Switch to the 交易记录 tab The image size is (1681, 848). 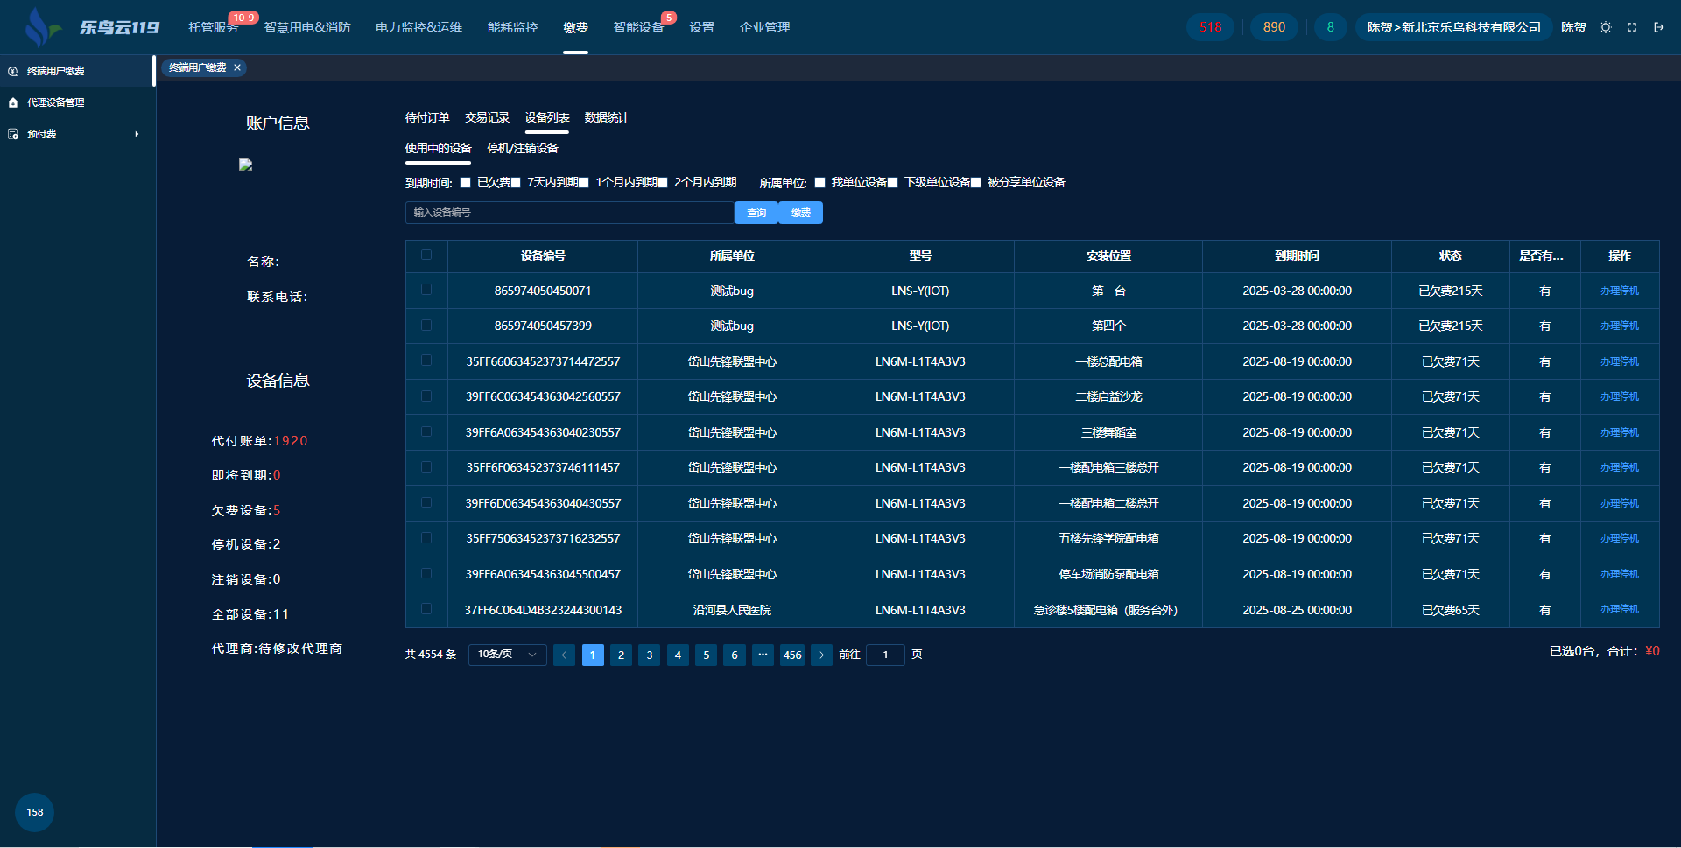pyautogui.click(x=487, y=117)
